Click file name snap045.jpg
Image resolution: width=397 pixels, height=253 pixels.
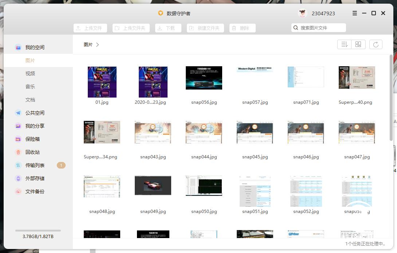(255, 157)
